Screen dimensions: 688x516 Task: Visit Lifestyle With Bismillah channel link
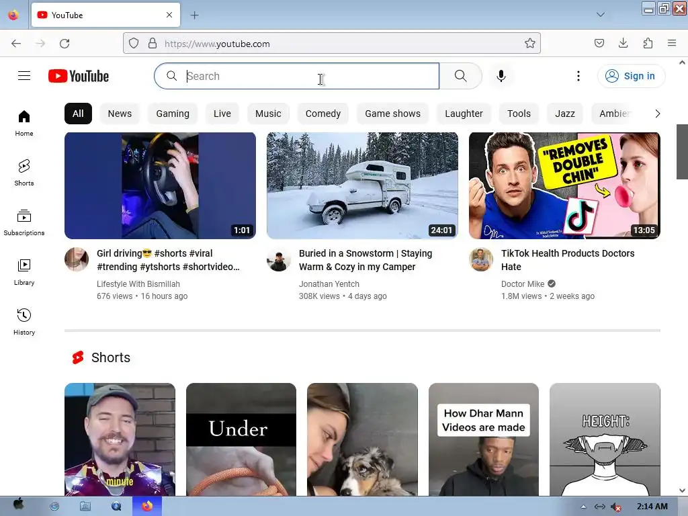(x=138, y=284)
